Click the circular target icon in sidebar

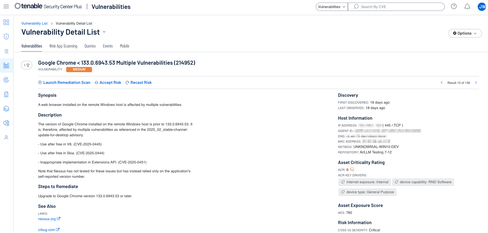pos(6,80)
